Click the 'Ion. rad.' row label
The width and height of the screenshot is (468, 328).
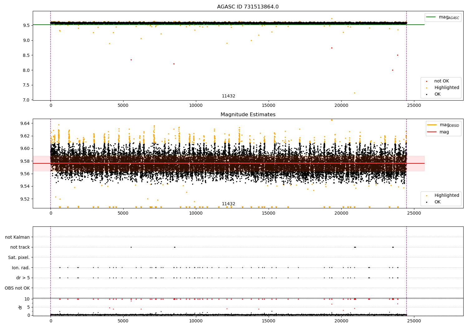tap(21, 268)
